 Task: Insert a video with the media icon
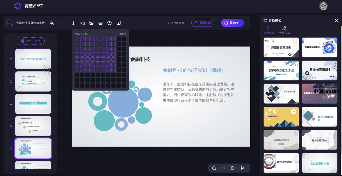[118, 23]
